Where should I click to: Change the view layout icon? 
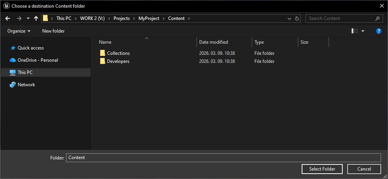355,31
